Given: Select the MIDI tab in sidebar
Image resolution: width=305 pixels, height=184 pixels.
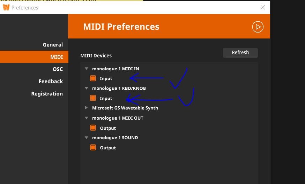Looking at the screenshot, I should (57, 57).
